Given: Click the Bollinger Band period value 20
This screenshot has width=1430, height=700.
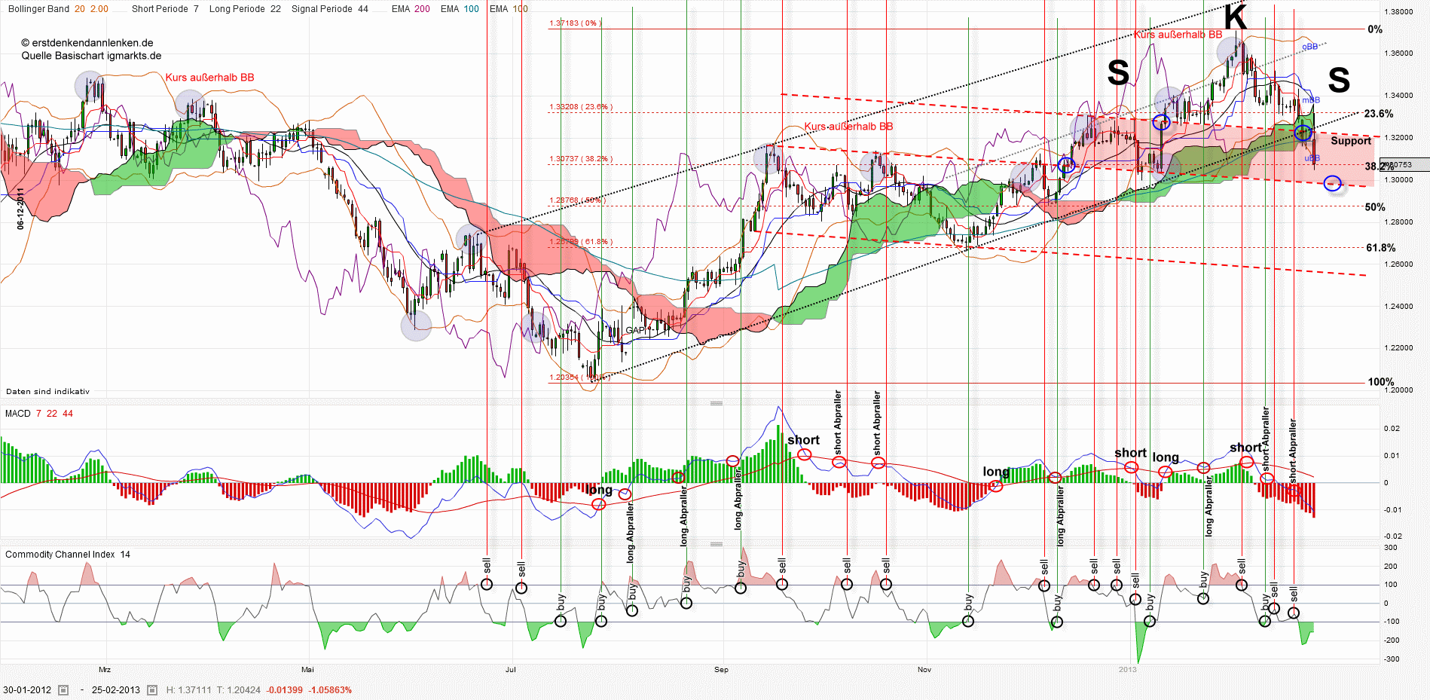Looking at the screenshot, I should [x=80, y=9].
